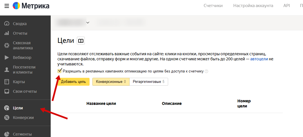This screenshot has height=137, width=303.
Task: Click the question mark hint icon
Action: (x=206, y=71)
